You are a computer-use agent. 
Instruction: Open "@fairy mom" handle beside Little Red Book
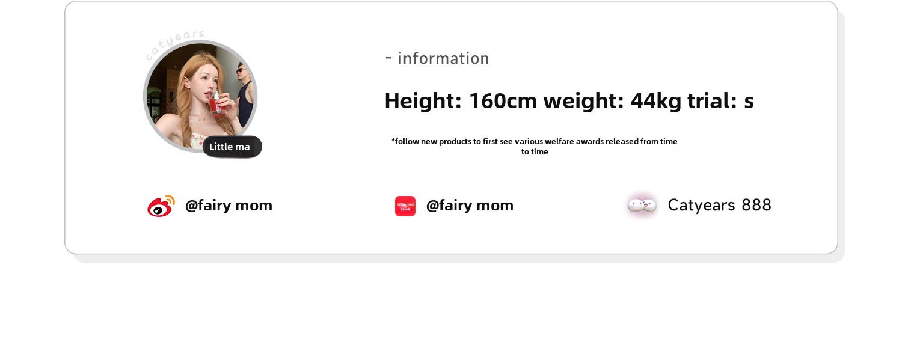[x=470, y=206]
